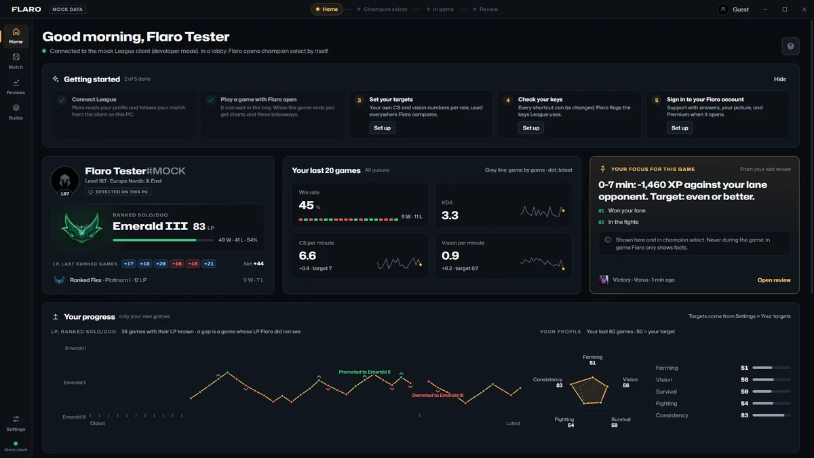Click the '2 of 5 done' text
The height and width of the screenshot is (458, 814).
(137, 79)
